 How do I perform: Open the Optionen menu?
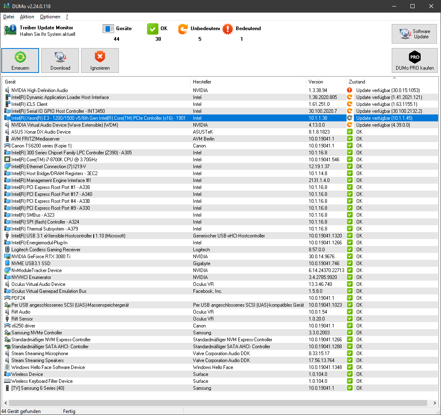click(x=50, y=17)
